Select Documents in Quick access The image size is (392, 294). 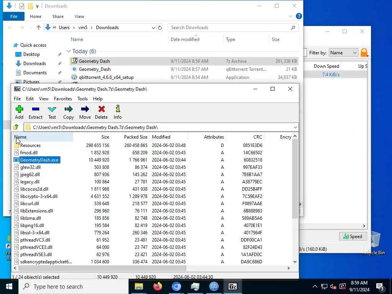click(x=35, y=73)
